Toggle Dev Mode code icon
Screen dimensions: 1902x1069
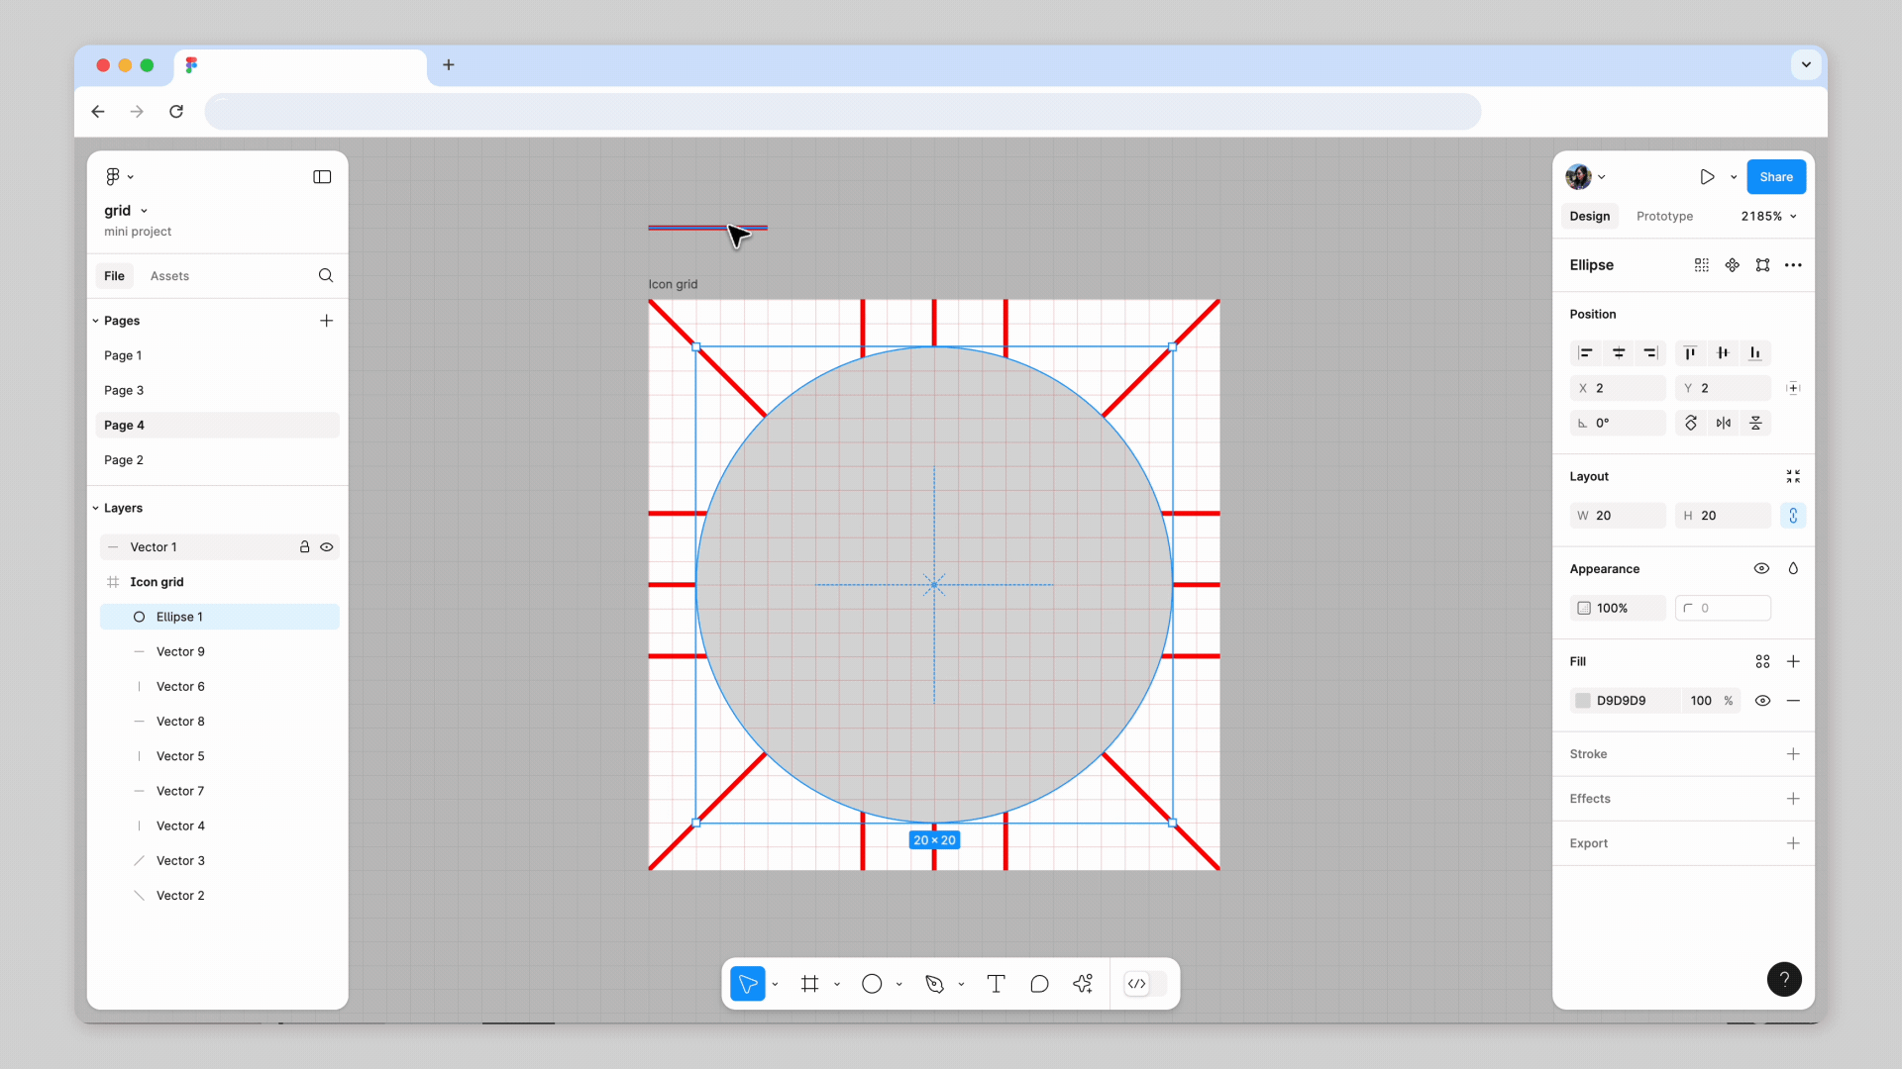1137,984
